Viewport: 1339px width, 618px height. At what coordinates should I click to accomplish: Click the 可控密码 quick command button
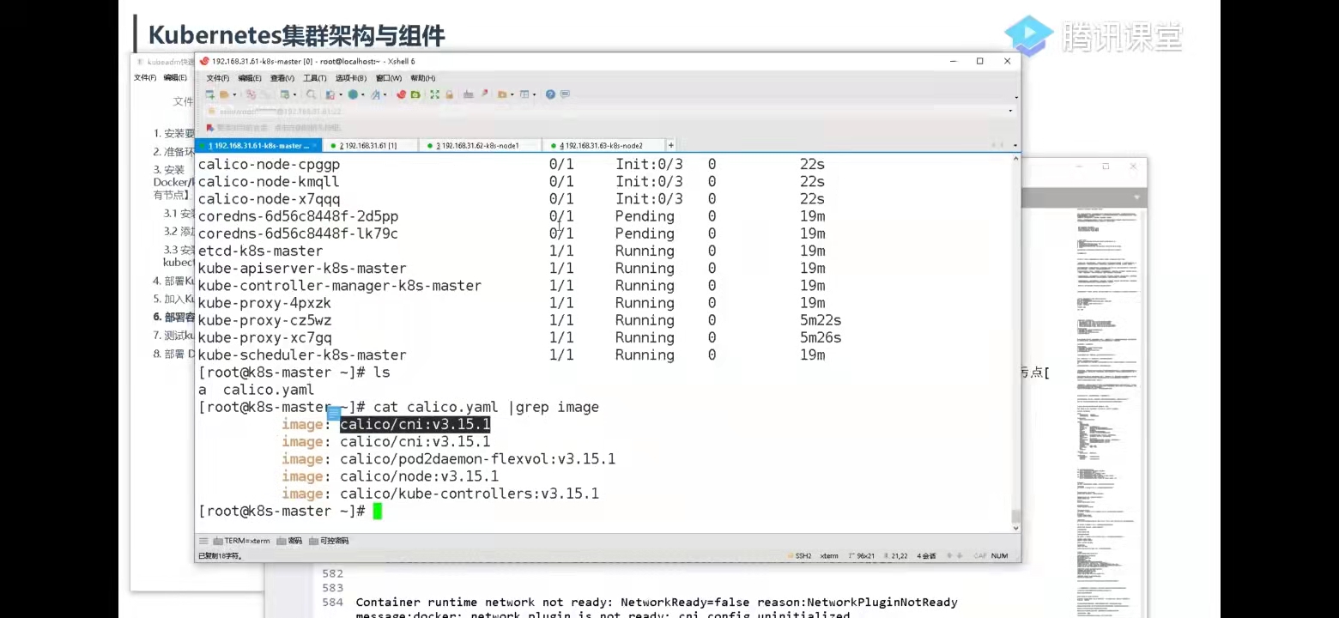pyautogui.click(x=328, y=541)
